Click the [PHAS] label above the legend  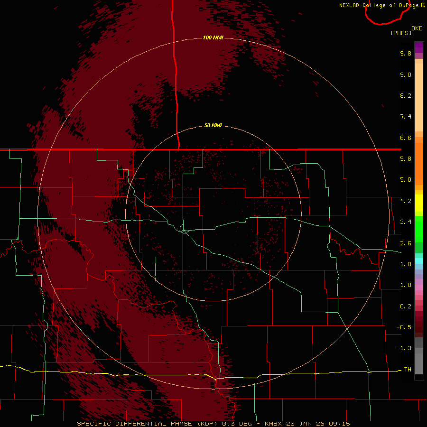coord(401,33)
